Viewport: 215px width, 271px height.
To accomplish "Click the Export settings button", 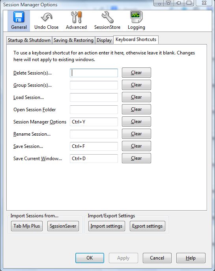I will (148, 226).
